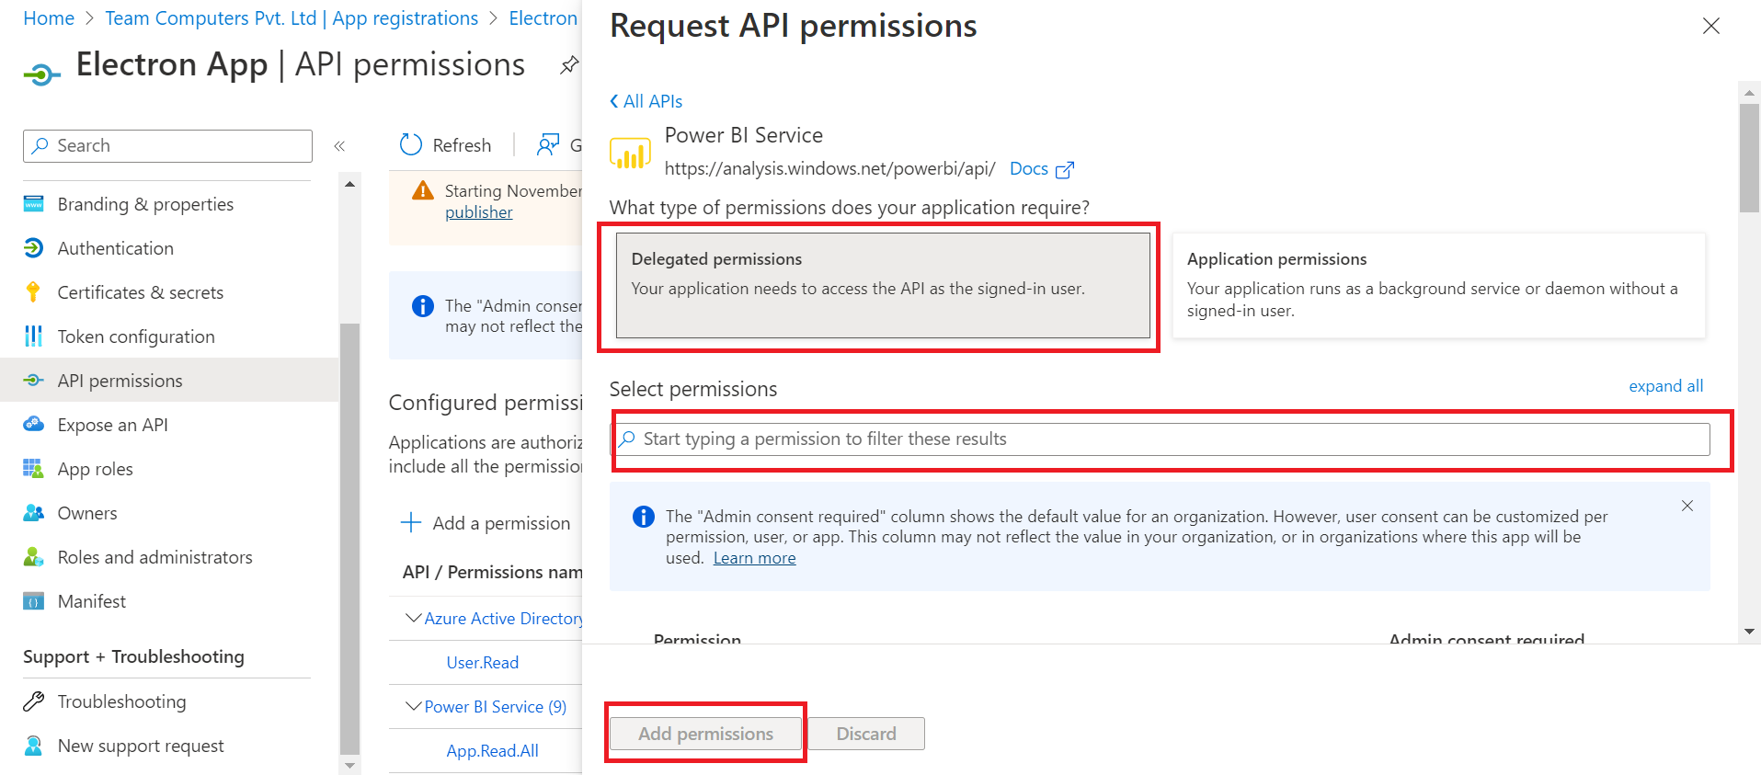This screenshot has height=775, width=1761.
Task: Open the publisher link in warning
Action: point(479,212)
